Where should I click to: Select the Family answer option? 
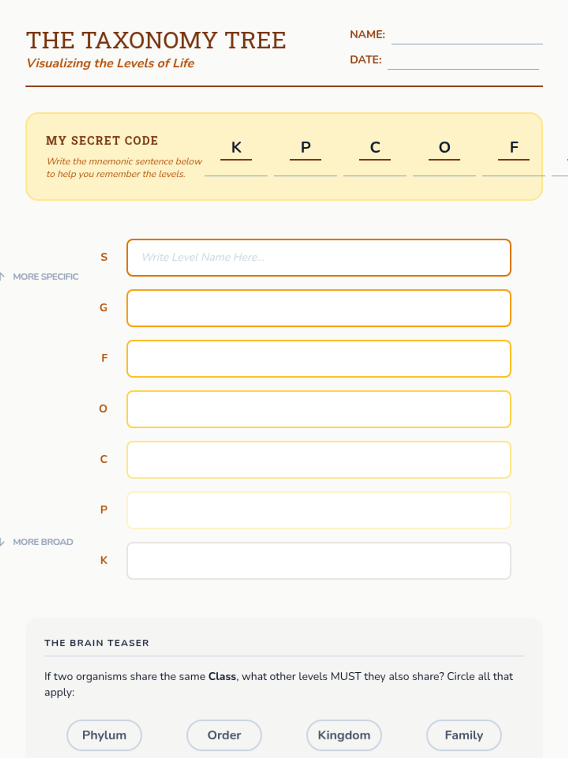point(464,735)
